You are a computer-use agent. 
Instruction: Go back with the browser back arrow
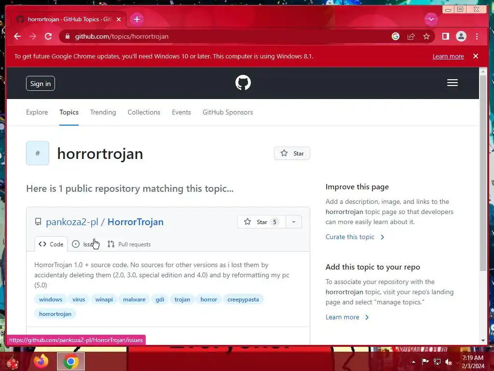(x=17, y=36)
